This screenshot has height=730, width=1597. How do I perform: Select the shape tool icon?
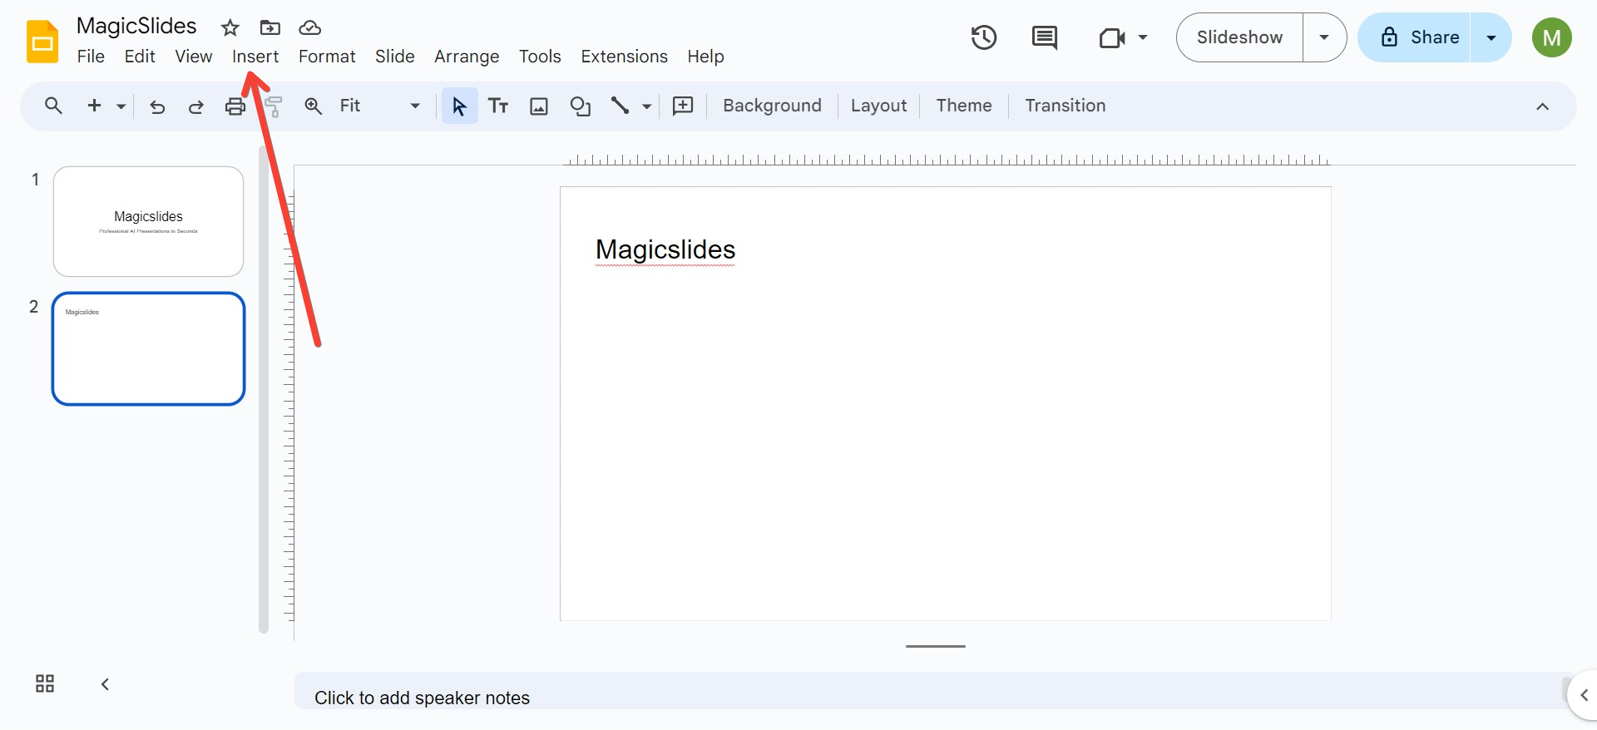(x=580, y=106)
